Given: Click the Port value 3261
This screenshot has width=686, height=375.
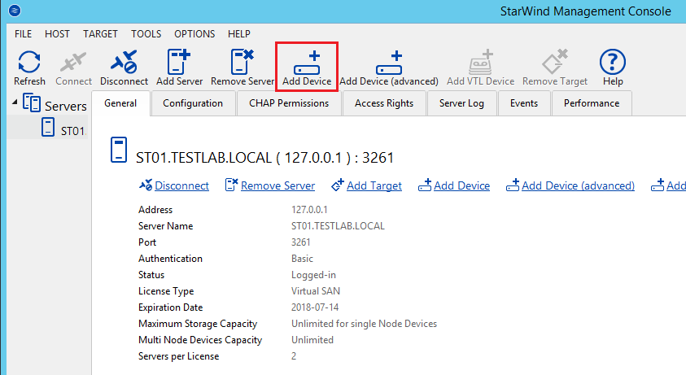Looking at the screenshot, I should 300,242.
